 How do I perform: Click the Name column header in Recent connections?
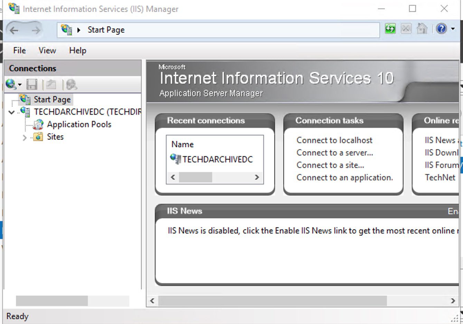tap(182, 144)
